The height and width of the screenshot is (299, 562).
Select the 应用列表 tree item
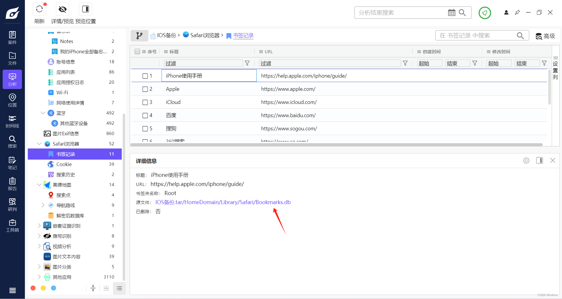click(x=75, y=72)
